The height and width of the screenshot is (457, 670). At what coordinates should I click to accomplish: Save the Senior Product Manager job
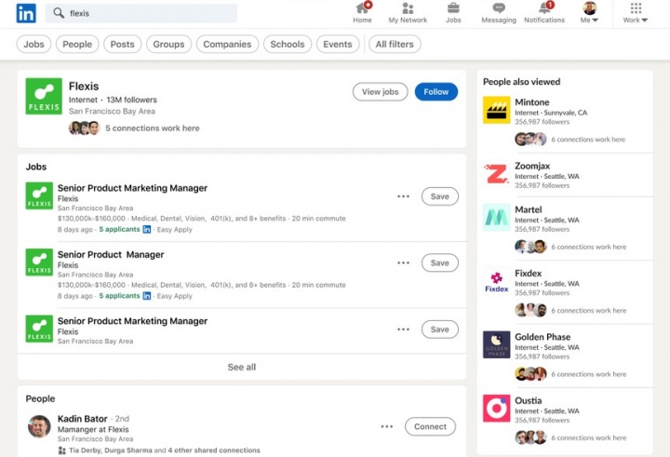pos(439,262)
